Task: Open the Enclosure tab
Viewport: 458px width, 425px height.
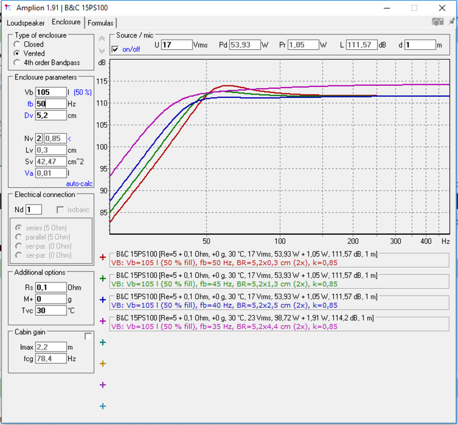Action: pyautogui.click(x=66, y=22)
